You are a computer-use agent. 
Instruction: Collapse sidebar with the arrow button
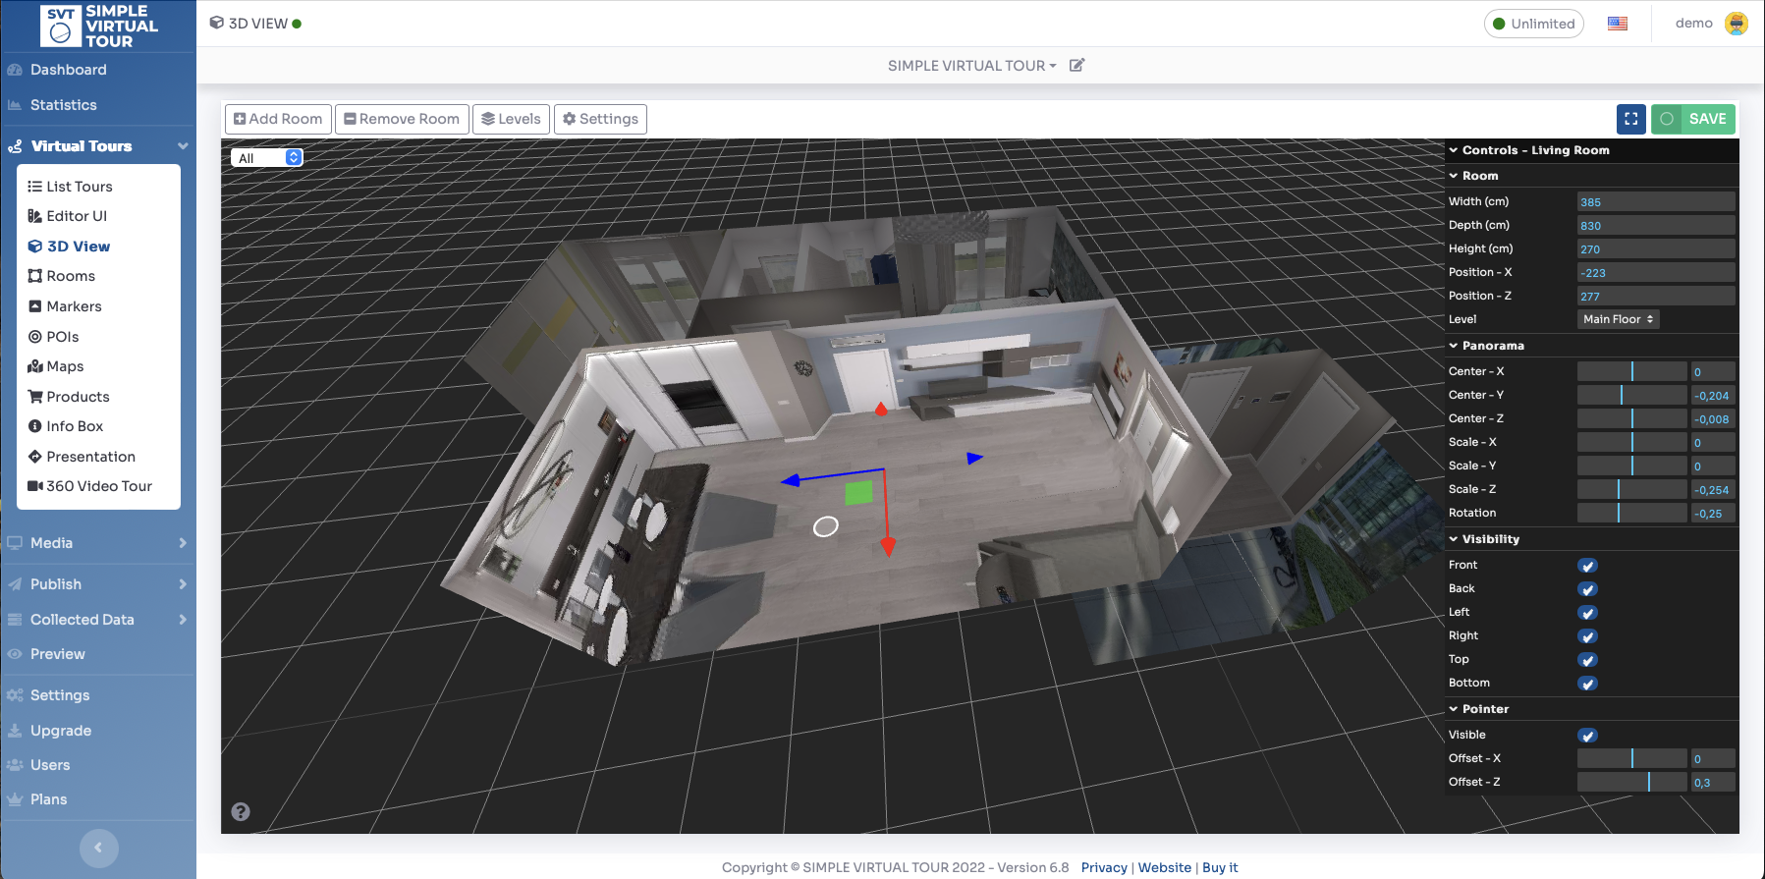tap(98, 848)
